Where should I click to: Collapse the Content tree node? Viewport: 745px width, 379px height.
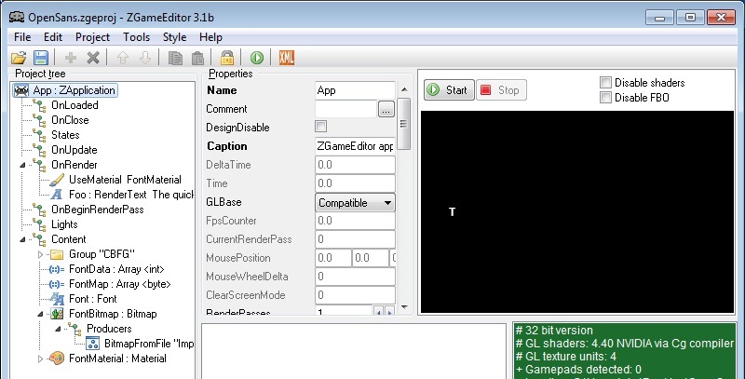point(22,239)
